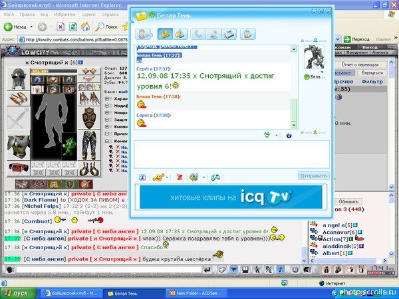This screenshot has height=299, width=399.
Task: Click the gloves equipment slot
Action: [89, 98]
